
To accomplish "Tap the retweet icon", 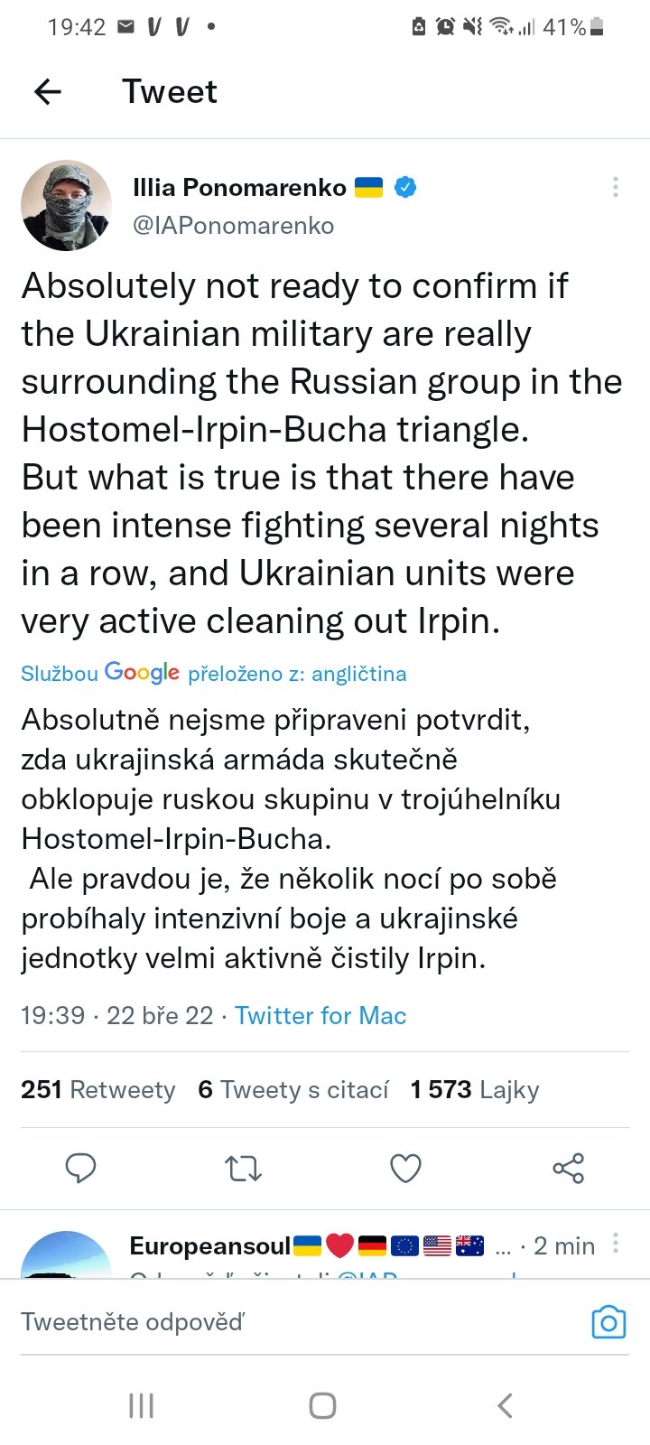I will pos(243,1169).
